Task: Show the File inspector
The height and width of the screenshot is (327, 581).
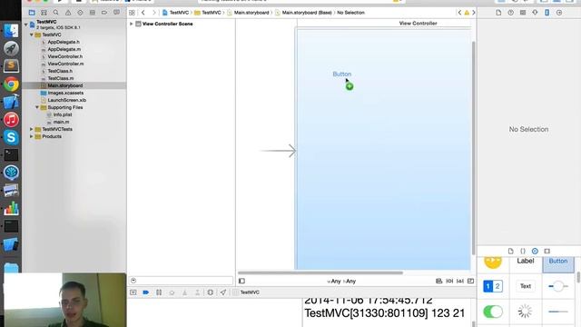Action: [498, 13]
